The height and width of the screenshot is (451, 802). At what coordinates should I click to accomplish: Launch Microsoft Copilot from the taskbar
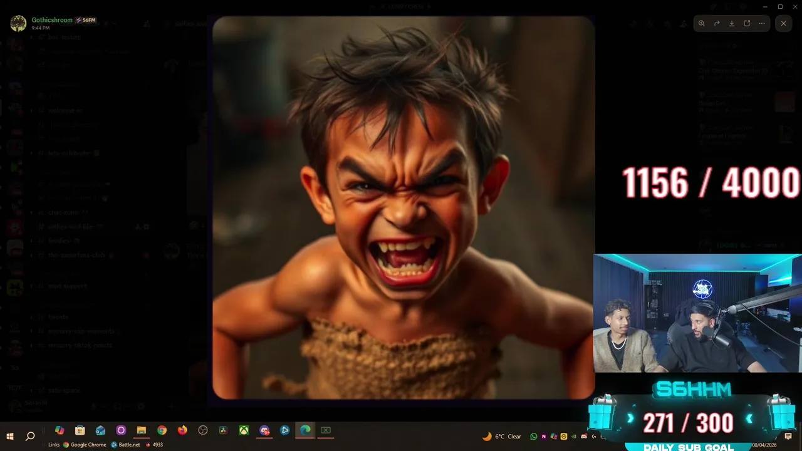[x=60, y=430]
